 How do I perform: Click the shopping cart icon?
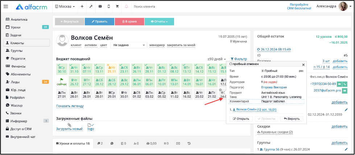[x=117, y=7]
